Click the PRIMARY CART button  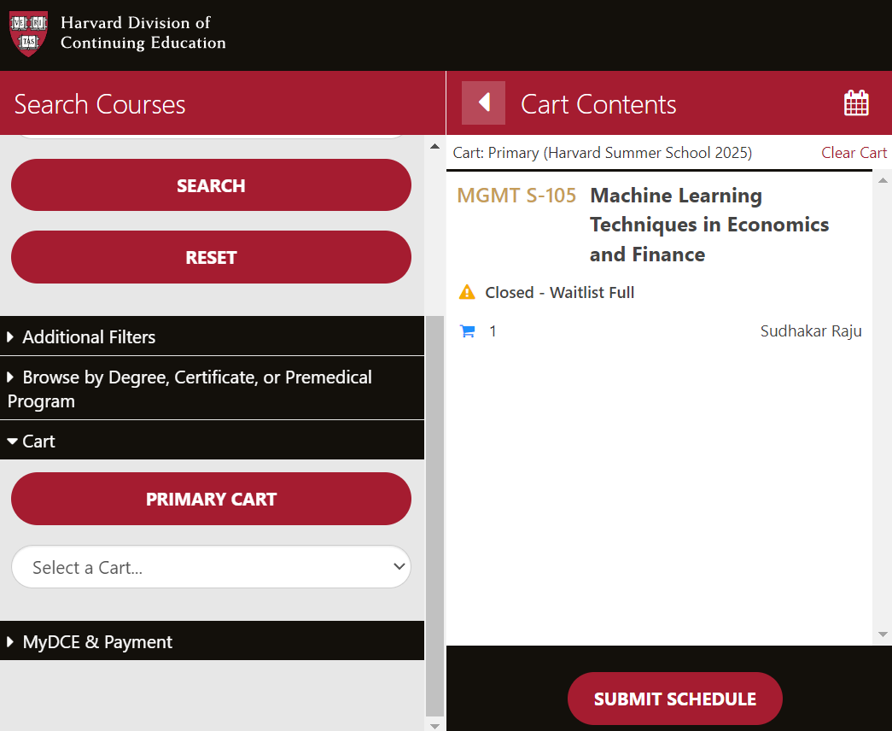211,499
